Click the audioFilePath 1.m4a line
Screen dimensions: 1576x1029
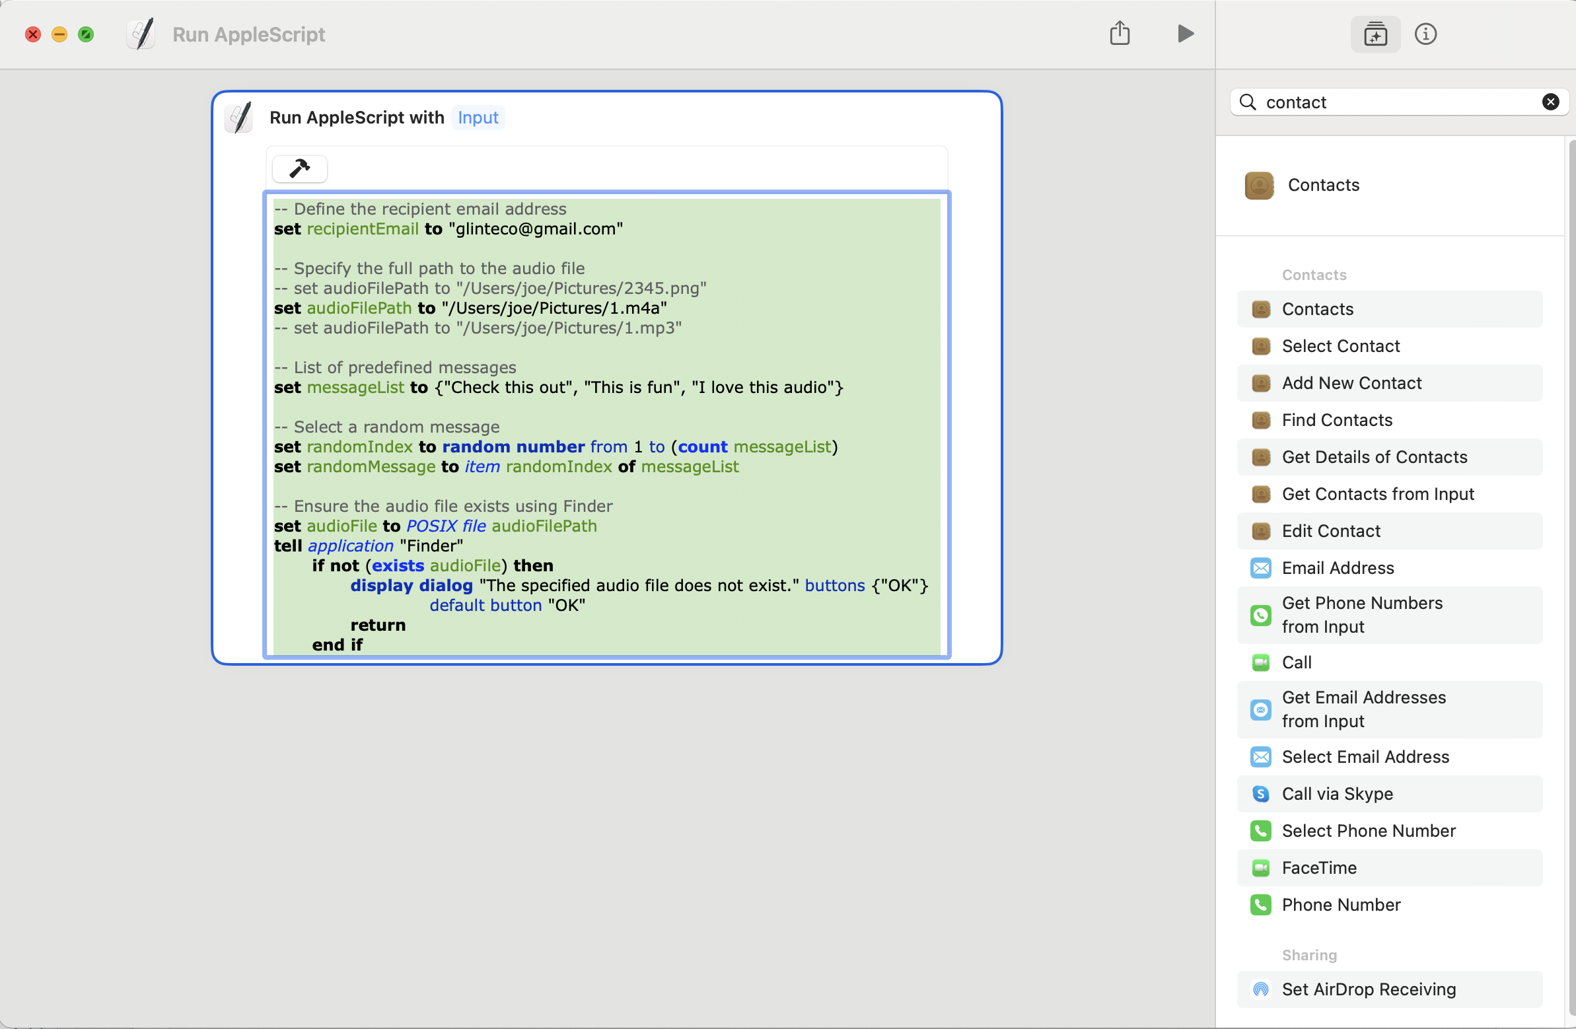click(470, 308)
